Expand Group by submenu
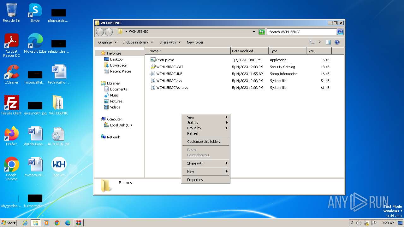This screenshot has width=404, height=227. 206,128
